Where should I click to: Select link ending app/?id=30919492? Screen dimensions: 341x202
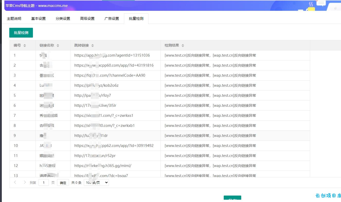pyautogui.click(x=114, y=146)
